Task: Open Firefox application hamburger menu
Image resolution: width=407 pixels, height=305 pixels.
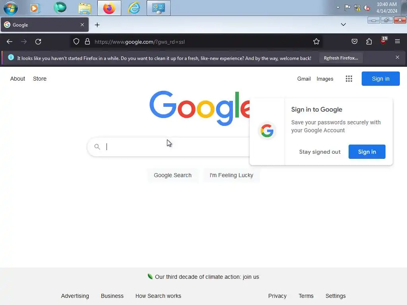Action: tap(397, 41)
